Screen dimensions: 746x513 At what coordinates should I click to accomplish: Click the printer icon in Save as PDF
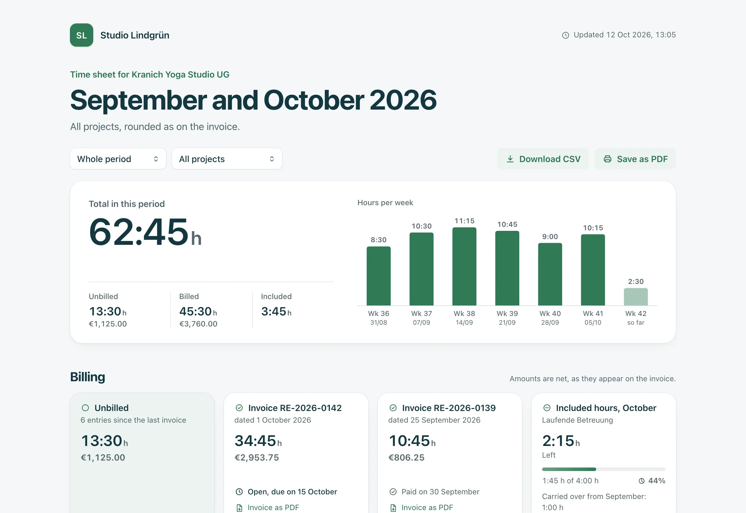pyautogui.click(x=608, y=159)
